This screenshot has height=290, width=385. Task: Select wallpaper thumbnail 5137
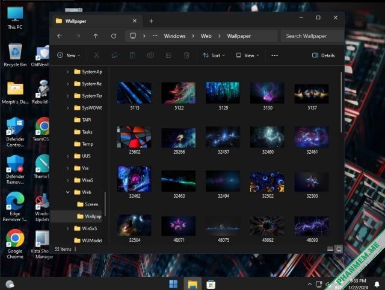(x=312, y=96)
